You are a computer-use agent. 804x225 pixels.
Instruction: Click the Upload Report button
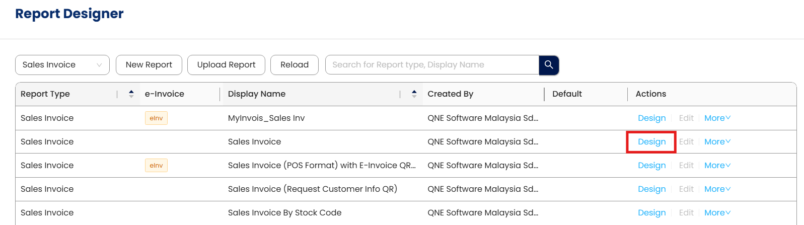[226, 65]
